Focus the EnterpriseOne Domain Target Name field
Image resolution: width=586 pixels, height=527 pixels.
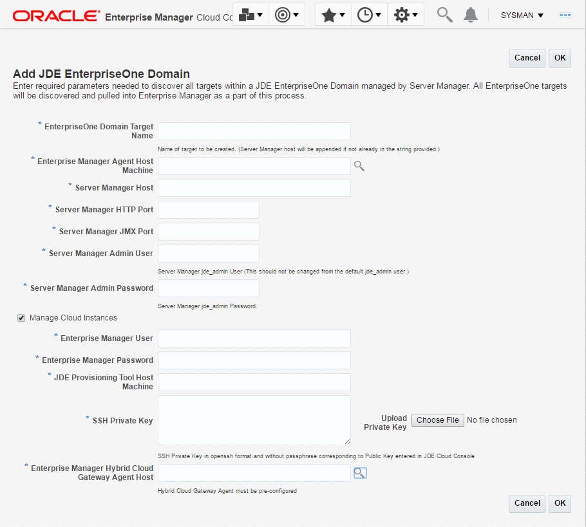tap(254, 131)
